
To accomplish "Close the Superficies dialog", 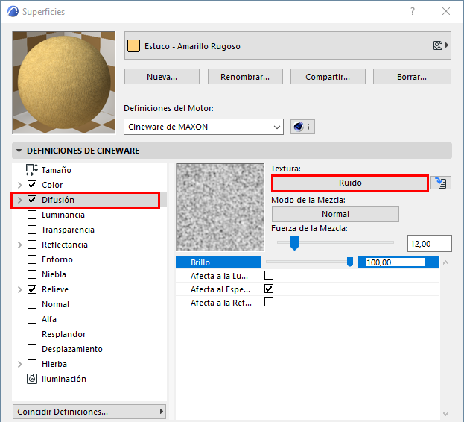I will pyautogui.click(x=446, y=11).
